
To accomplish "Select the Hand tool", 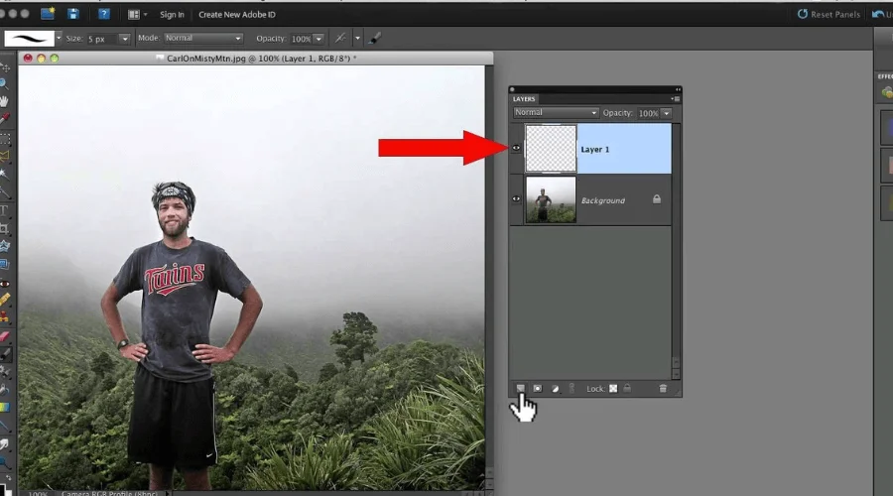I will pyautogui.click(x=5, y=101).
